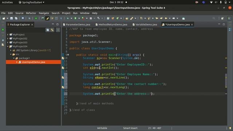
Task: Collapse the src folder node
Action: [11, 54]
